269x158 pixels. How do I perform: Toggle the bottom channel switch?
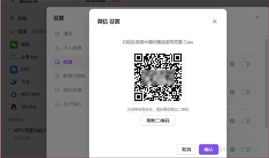pyautogui.click(x=246, y=149)
